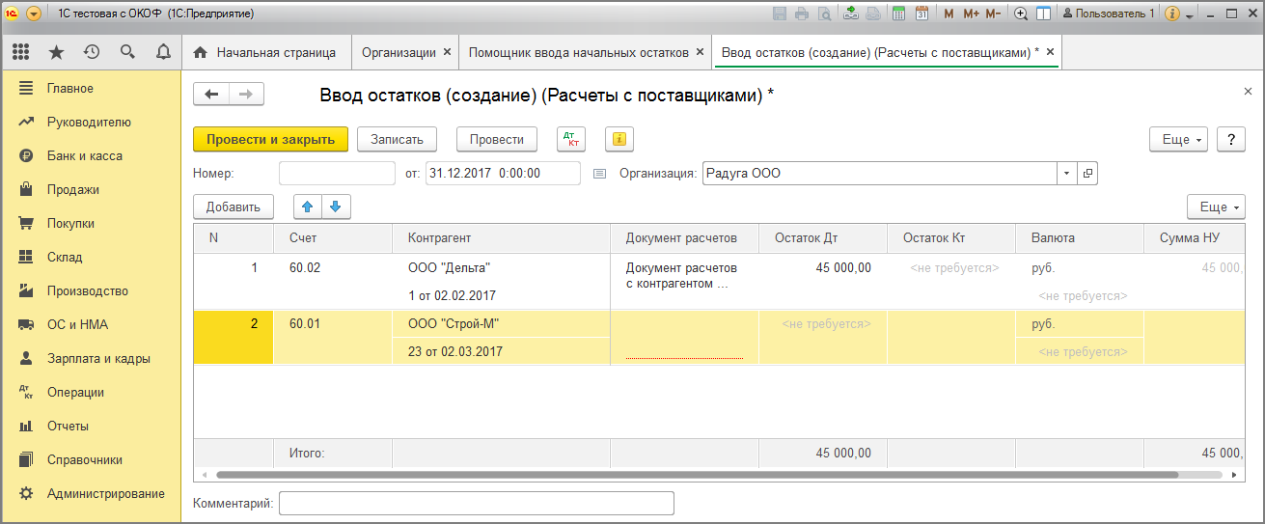Click the M+ memory add button
1265x524 pixels.
point(971,14)
